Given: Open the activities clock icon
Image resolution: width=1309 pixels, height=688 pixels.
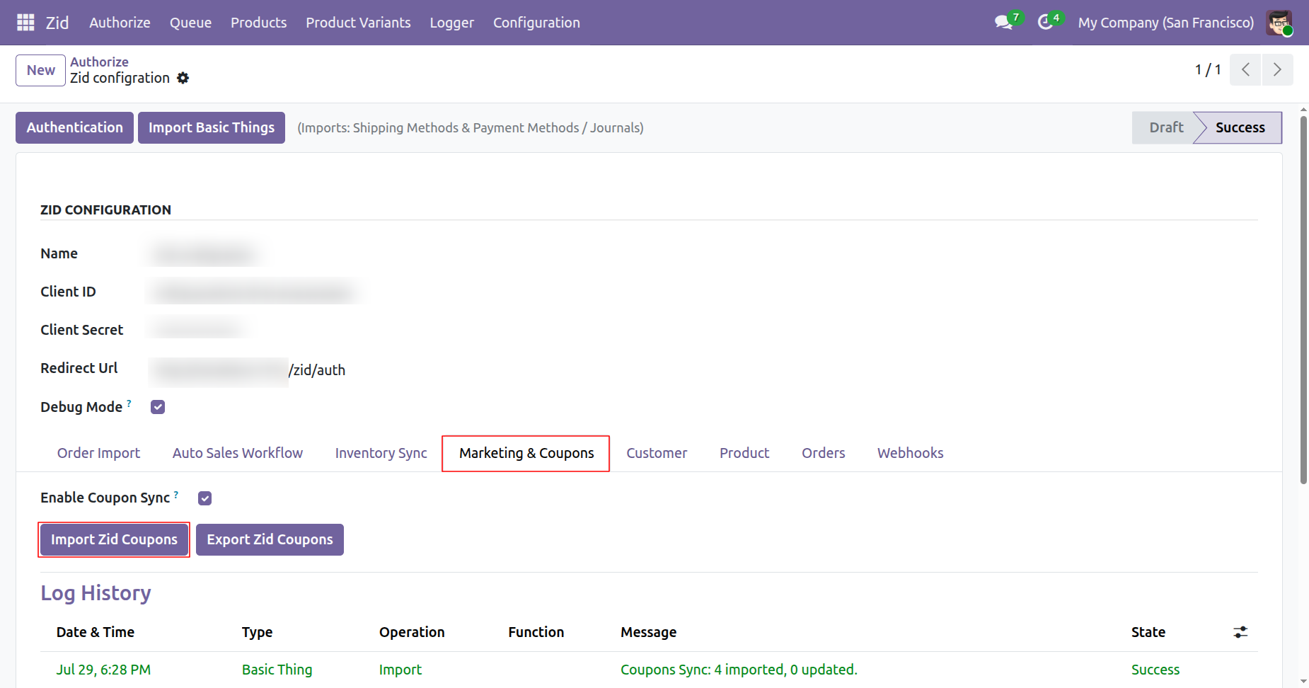Looking at the screenshot, I should [1046, 23].
